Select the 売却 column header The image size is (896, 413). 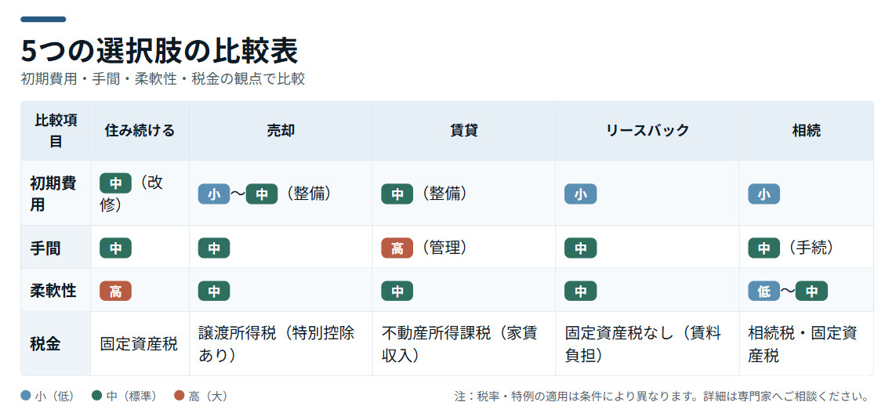[x=281, y=131]
